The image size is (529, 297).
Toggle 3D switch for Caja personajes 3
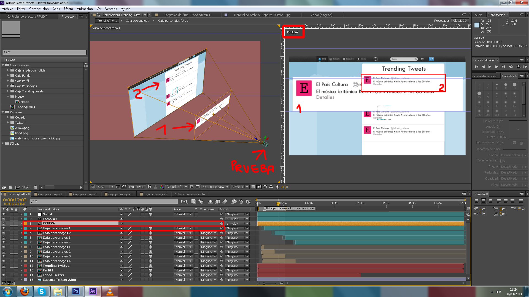tap(150, 238)
